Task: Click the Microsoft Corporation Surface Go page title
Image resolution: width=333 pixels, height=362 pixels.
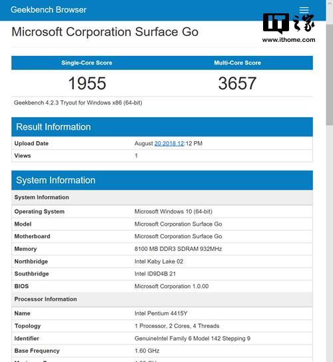Action: coord(105,32)
